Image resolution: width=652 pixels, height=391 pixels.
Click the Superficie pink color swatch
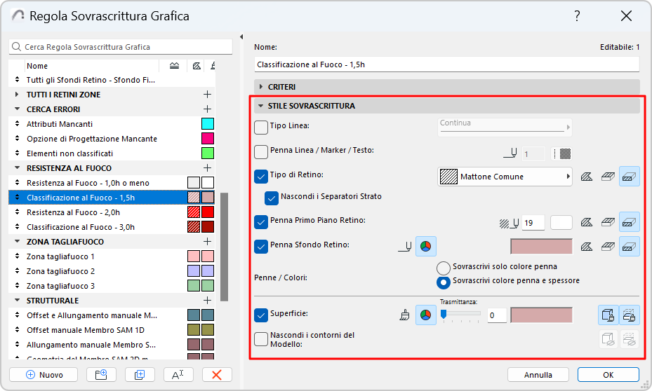coord(541,315)
